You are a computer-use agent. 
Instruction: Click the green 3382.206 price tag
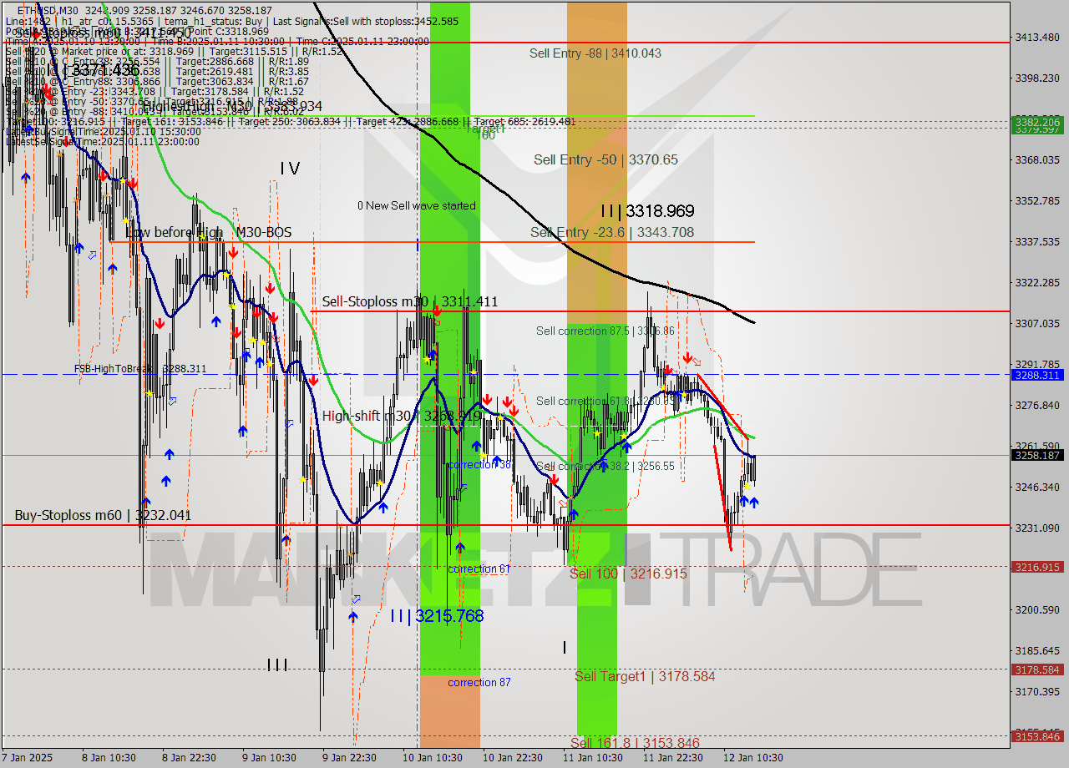click(x=1037, y=122)
